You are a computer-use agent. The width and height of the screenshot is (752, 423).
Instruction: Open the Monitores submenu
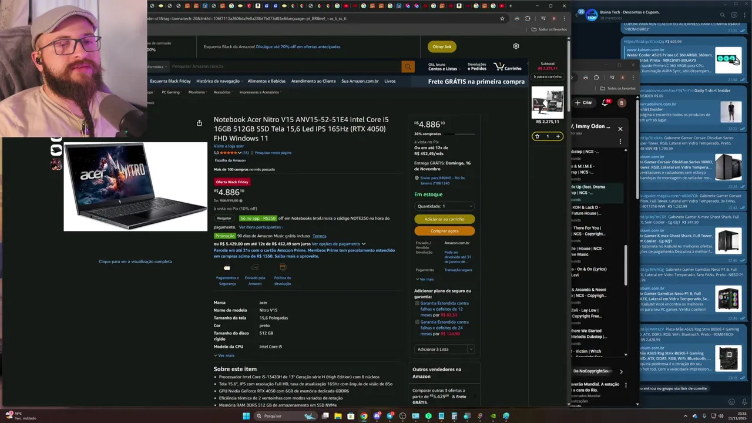tap(197, 92)
